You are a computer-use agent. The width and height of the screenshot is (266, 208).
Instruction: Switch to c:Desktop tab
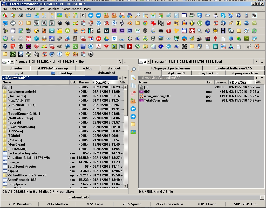[61, 73]
